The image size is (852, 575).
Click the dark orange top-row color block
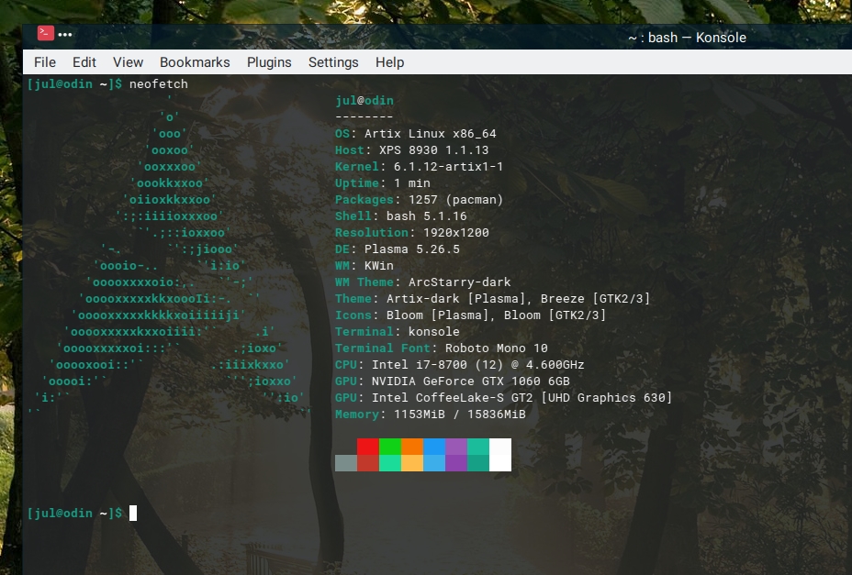[412, 447]
